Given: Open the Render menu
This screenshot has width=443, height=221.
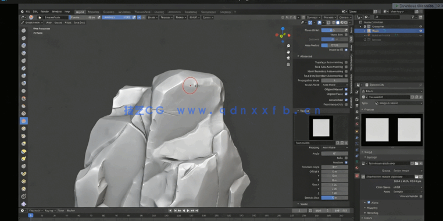Looking at the screenshot, I should point(45,12).
